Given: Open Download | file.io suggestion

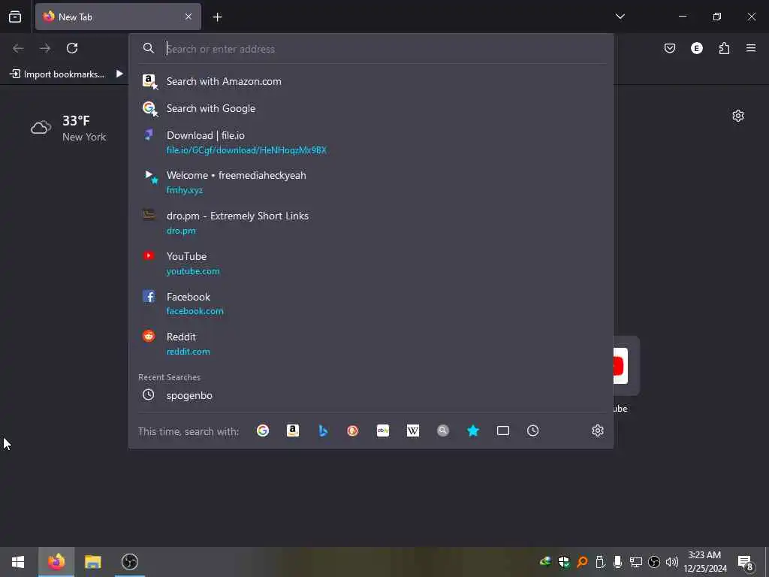Looking at the screenshot, I should coord(371,142).
